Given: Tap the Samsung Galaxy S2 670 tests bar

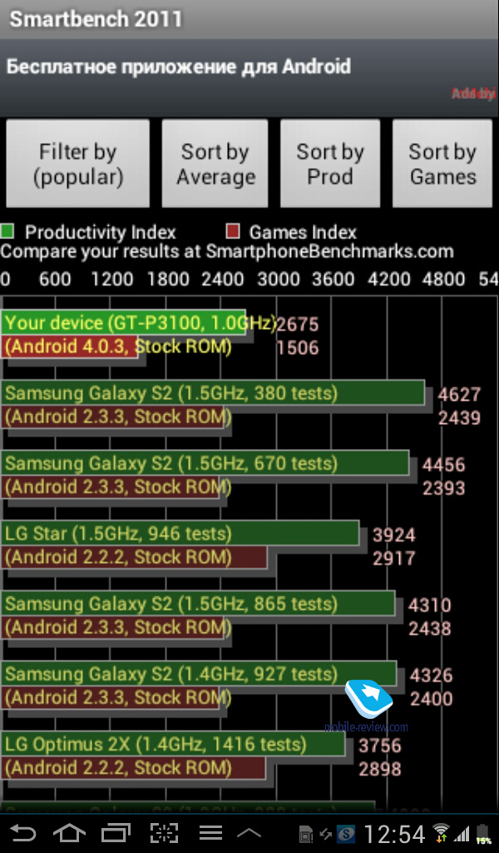Looking at the screenshot, I should tap(205, 462).
